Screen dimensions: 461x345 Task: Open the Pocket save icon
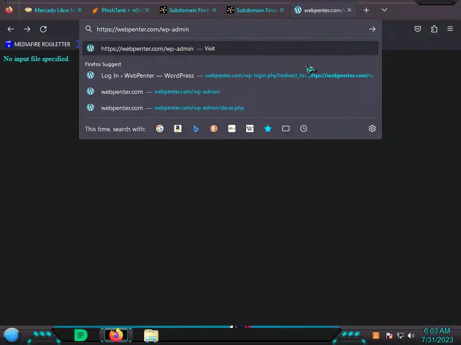pyautogui.click(x=418, y=29)
